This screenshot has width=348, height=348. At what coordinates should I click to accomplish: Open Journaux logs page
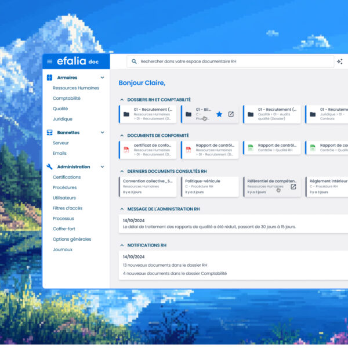63,249
